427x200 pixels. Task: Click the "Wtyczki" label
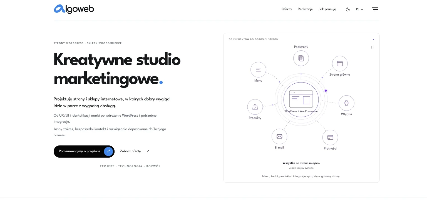click(346, 114)
